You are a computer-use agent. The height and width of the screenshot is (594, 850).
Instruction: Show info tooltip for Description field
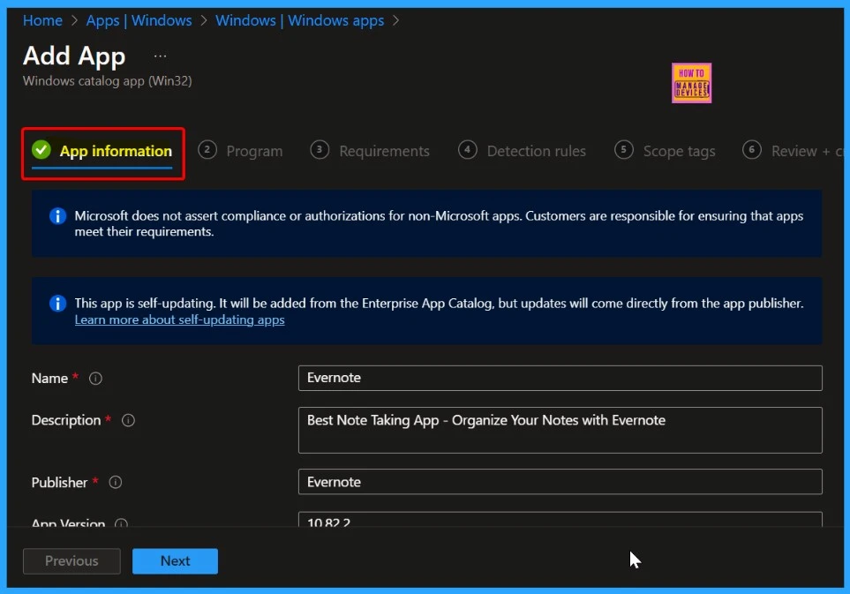point(128,420)
